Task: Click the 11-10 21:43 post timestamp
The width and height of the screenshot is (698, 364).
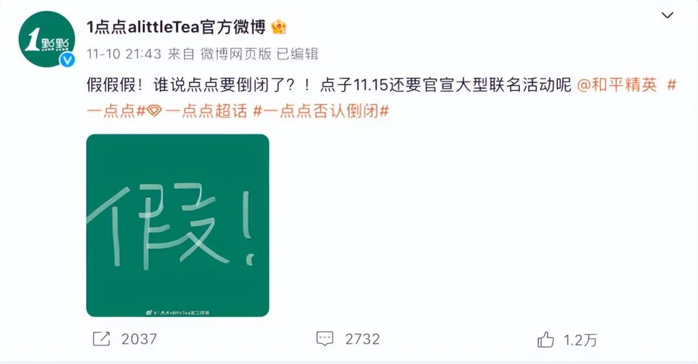Action: coord(123,54)
